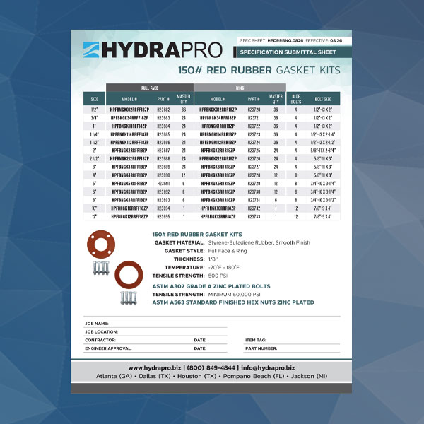This screenshot has width=424, height=424.
Task: Click the CONTRACTOR field line
Action: click(x=138, y=340)
